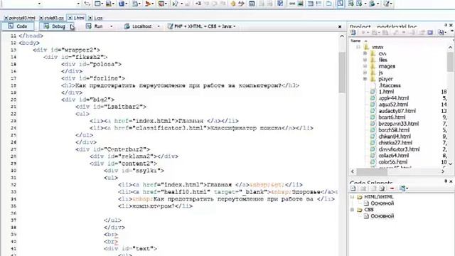Select the 1.html document tab
The height and width of the screenshot is (256, 455).
coord(76,18)
